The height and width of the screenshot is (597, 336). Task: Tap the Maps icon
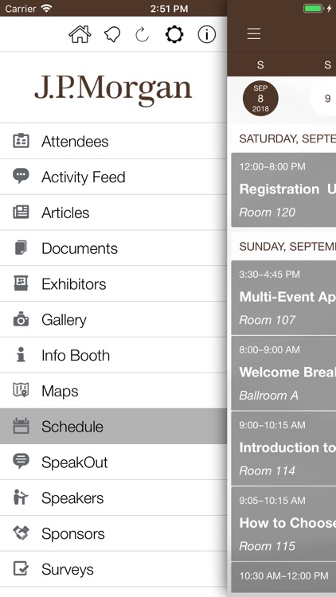pyautogui.click(x=21, y=390)
